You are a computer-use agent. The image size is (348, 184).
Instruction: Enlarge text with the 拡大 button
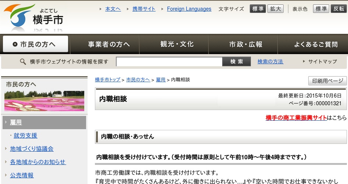[x=276, y=9]
